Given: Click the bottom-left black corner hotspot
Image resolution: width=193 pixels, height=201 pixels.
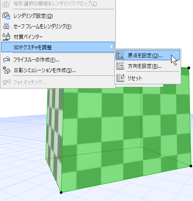Looking at the screenshot, I should 61,193.
